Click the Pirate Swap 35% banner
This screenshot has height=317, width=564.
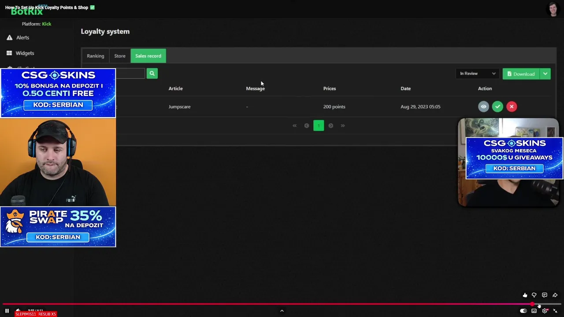[58, 227]
